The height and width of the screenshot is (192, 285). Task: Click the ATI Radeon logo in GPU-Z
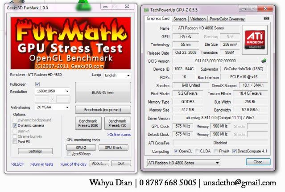pyautogui.click(x=255, y=40)
